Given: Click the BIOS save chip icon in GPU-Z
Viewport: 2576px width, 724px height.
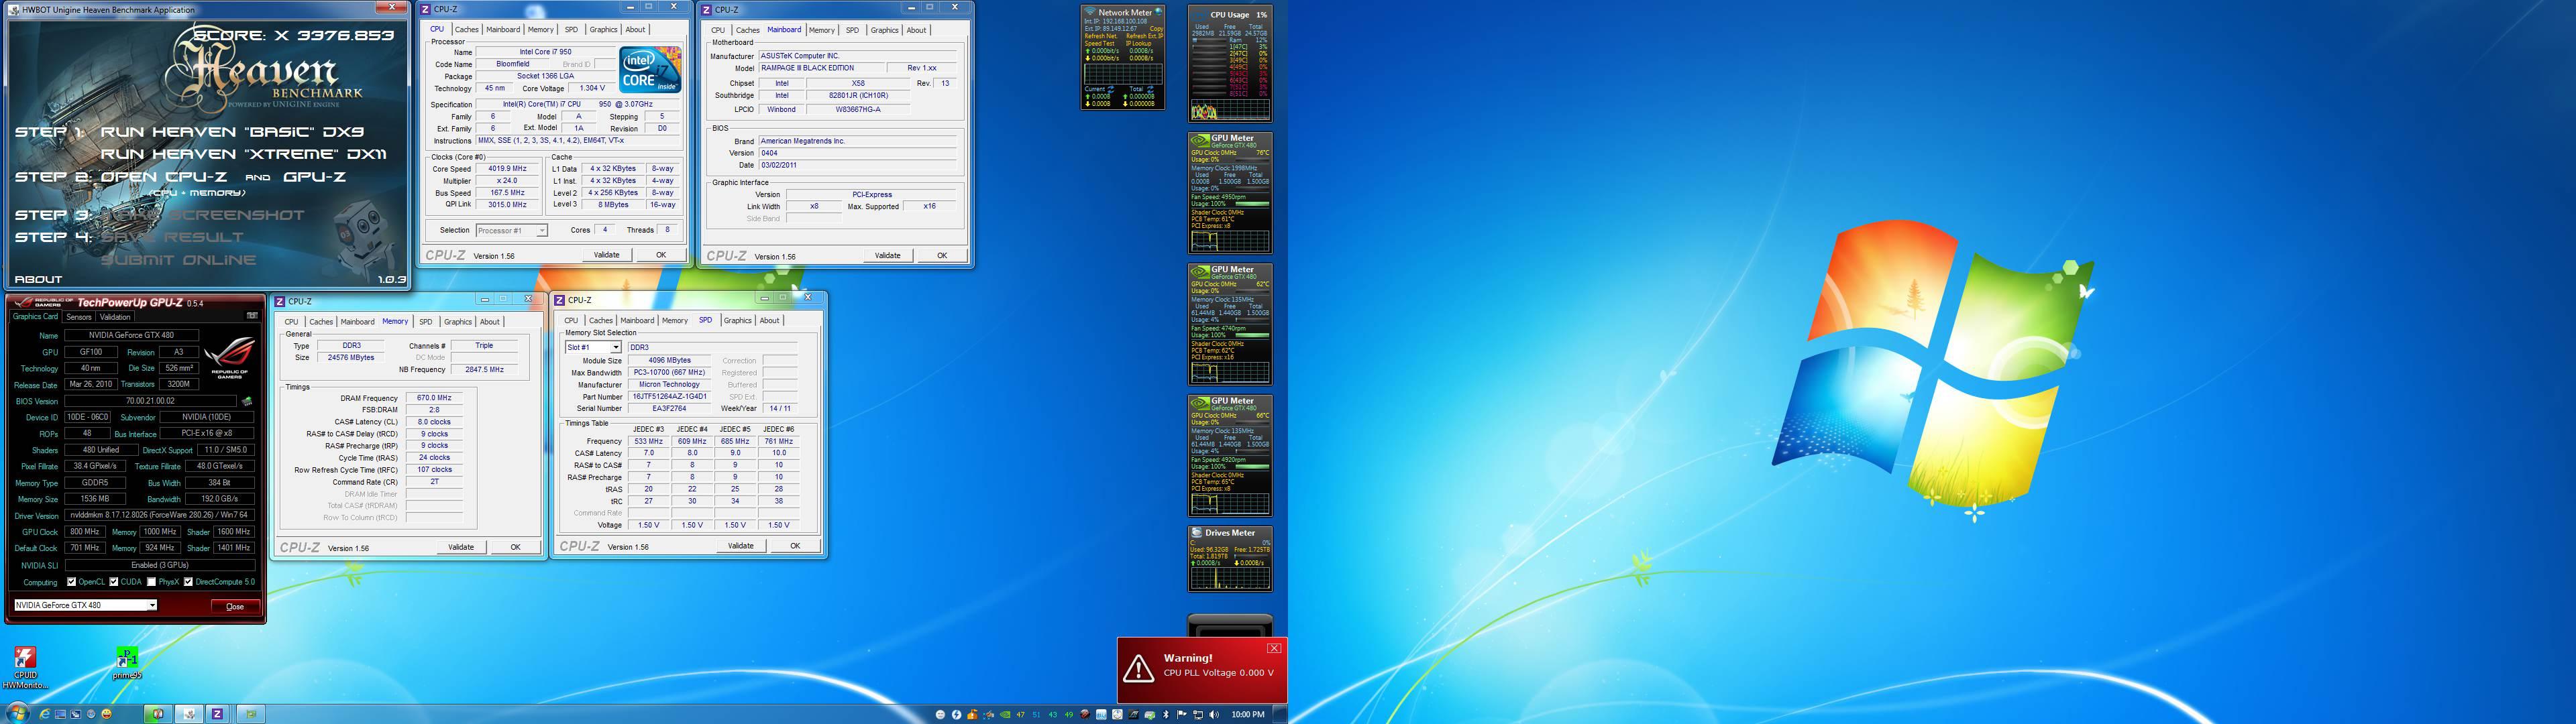Looking at the screenshot, I should [x=247, y=401].
